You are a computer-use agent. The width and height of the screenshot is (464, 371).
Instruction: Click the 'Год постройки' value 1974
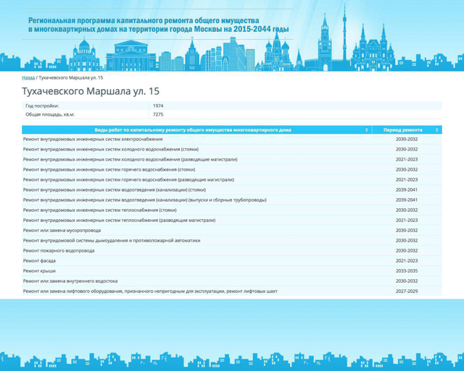coord(158,106)
